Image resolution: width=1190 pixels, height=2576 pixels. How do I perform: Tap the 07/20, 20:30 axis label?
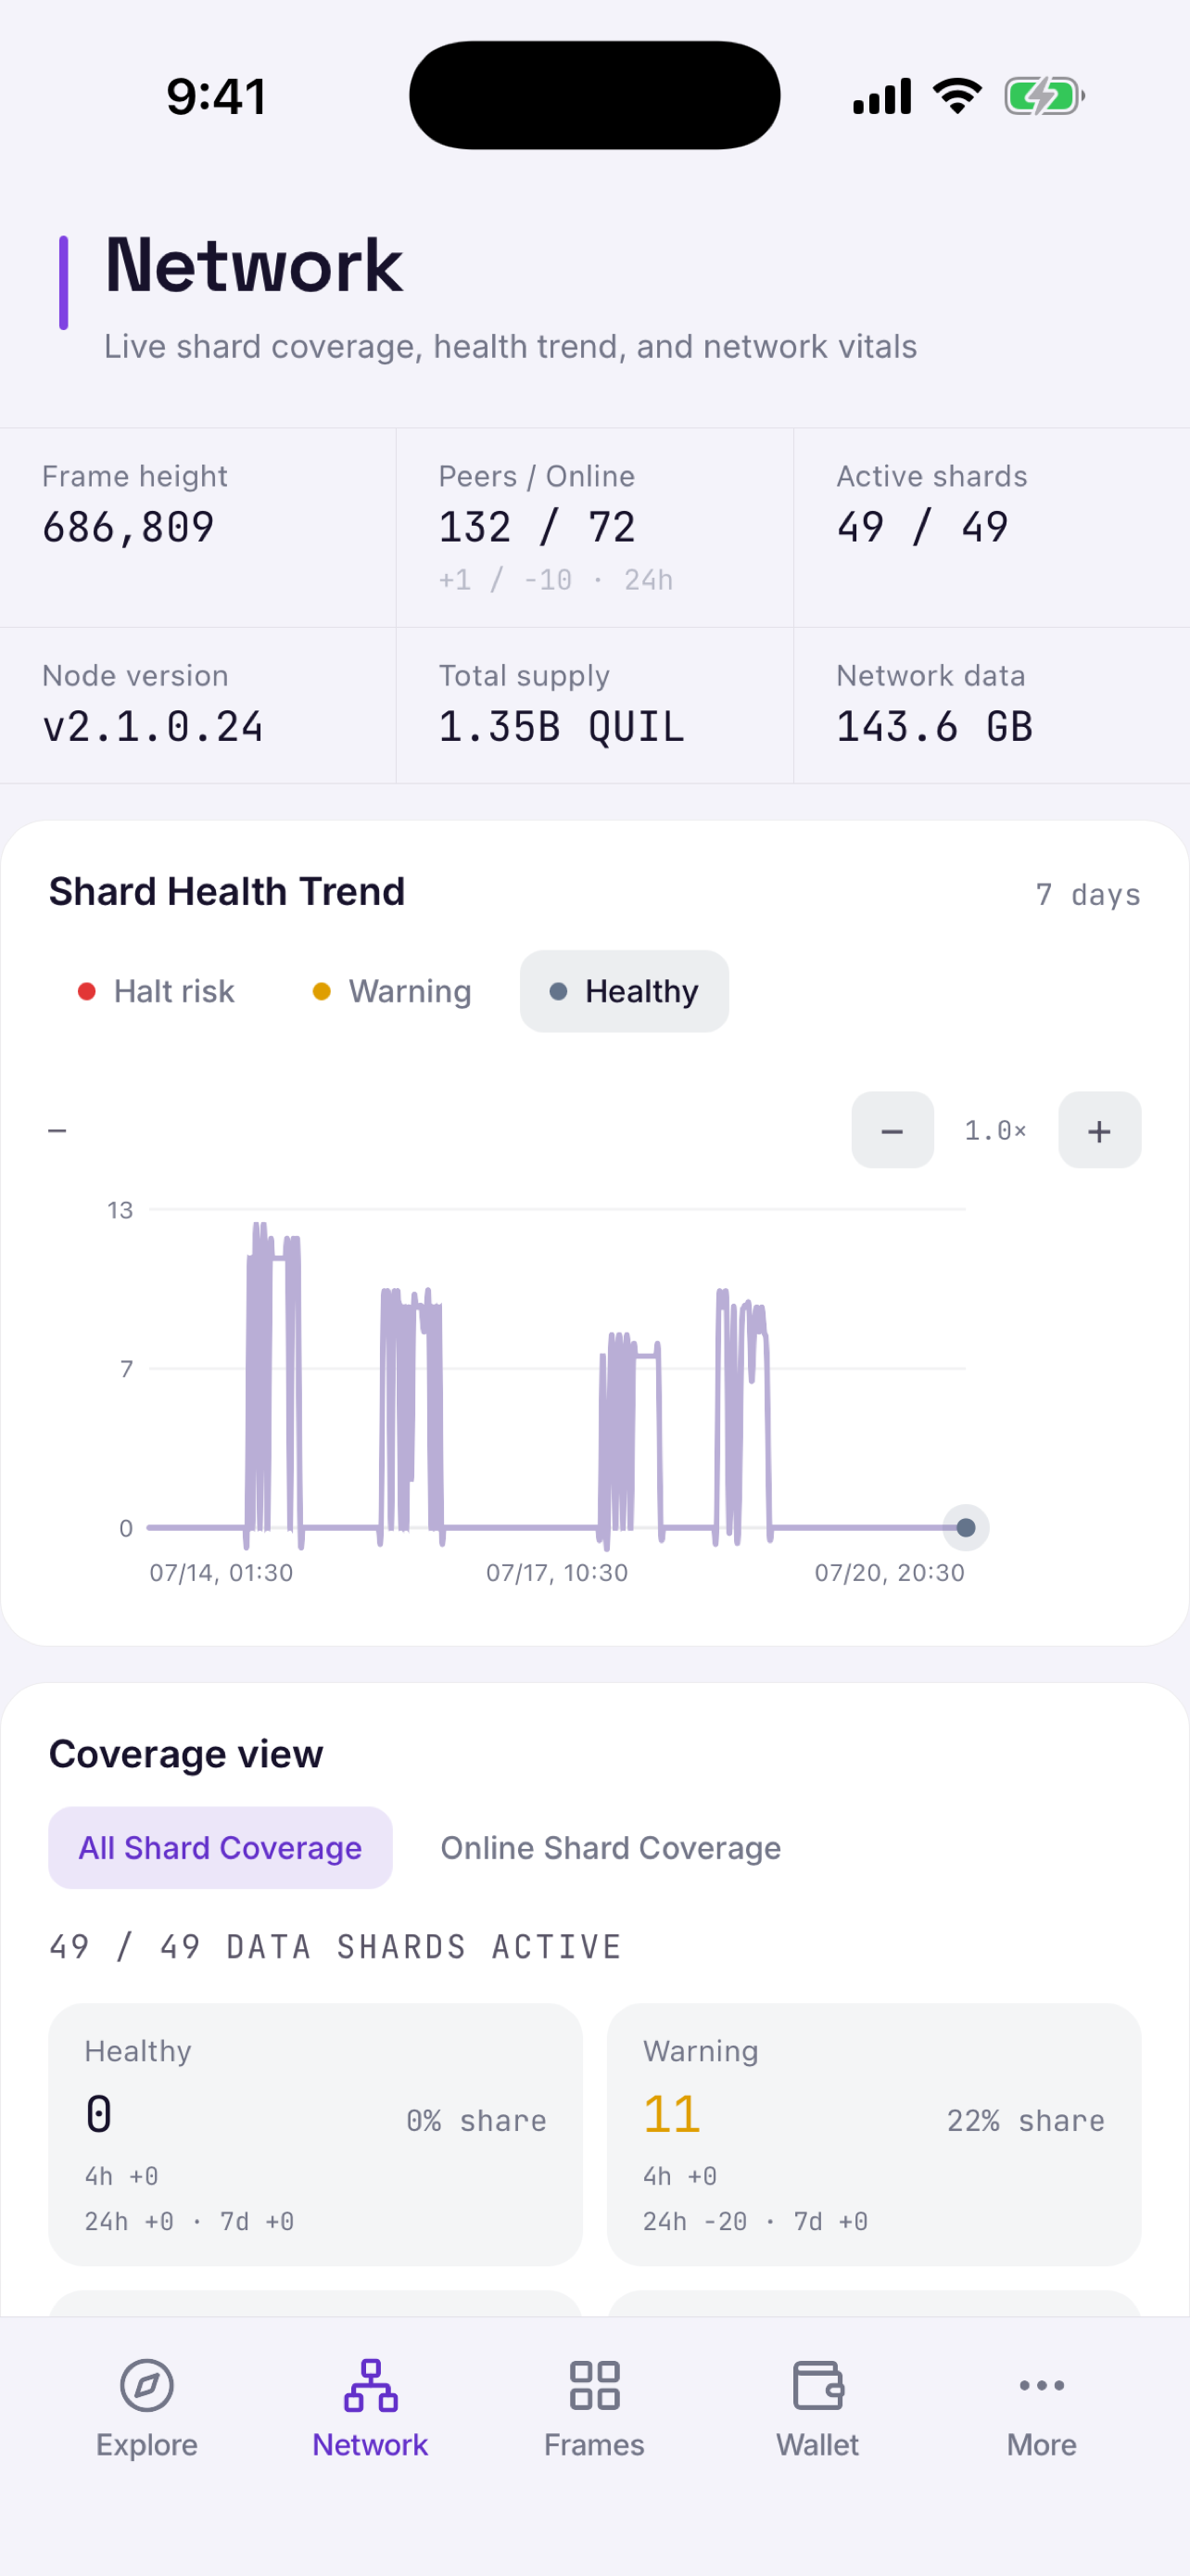tap(889, 1573)
